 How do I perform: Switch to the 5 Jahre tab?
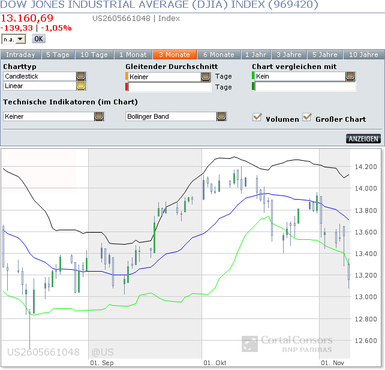(325, 55)
